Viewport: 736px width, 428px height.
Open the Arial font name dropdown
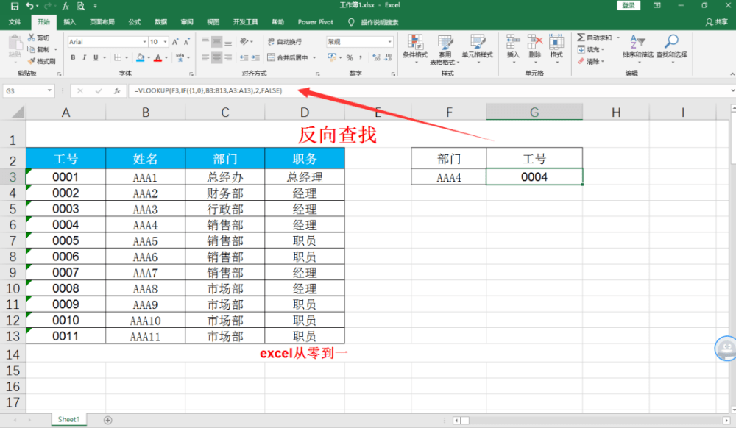coord(144,42)
